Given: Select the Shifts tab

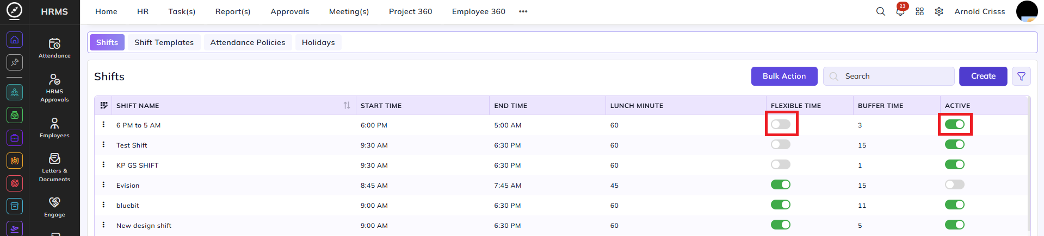Looking at the screenshot, I should point(107,42).
